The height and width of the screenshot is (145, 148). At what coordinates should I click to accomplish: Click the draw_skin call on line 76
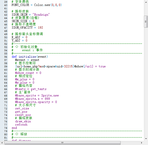coord(23,121)
